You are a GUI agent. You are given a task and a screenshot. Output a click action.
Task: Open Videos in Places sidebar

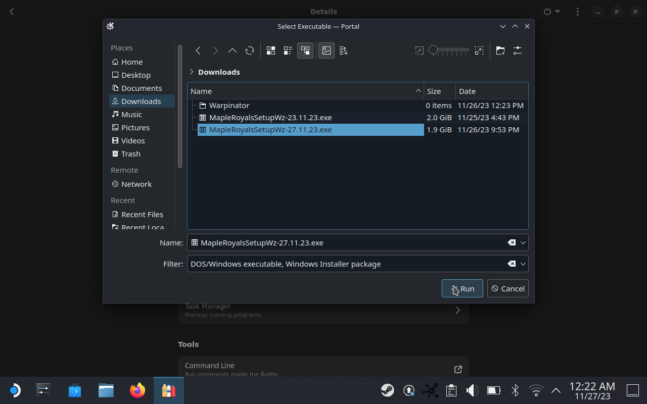pyautogui.click(x=142, y=140)
